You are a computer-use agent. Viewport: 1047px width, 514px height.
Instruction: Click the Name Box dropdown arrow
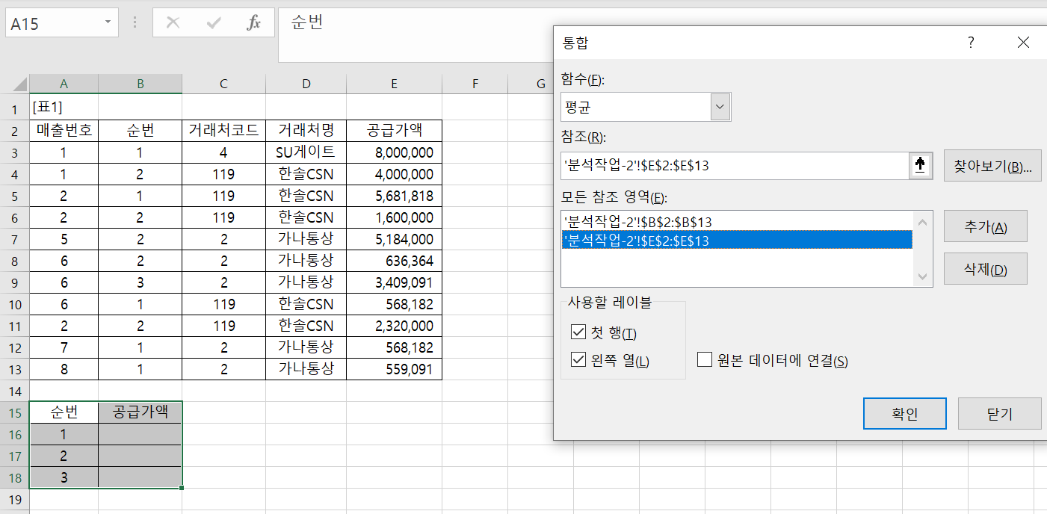108,23
